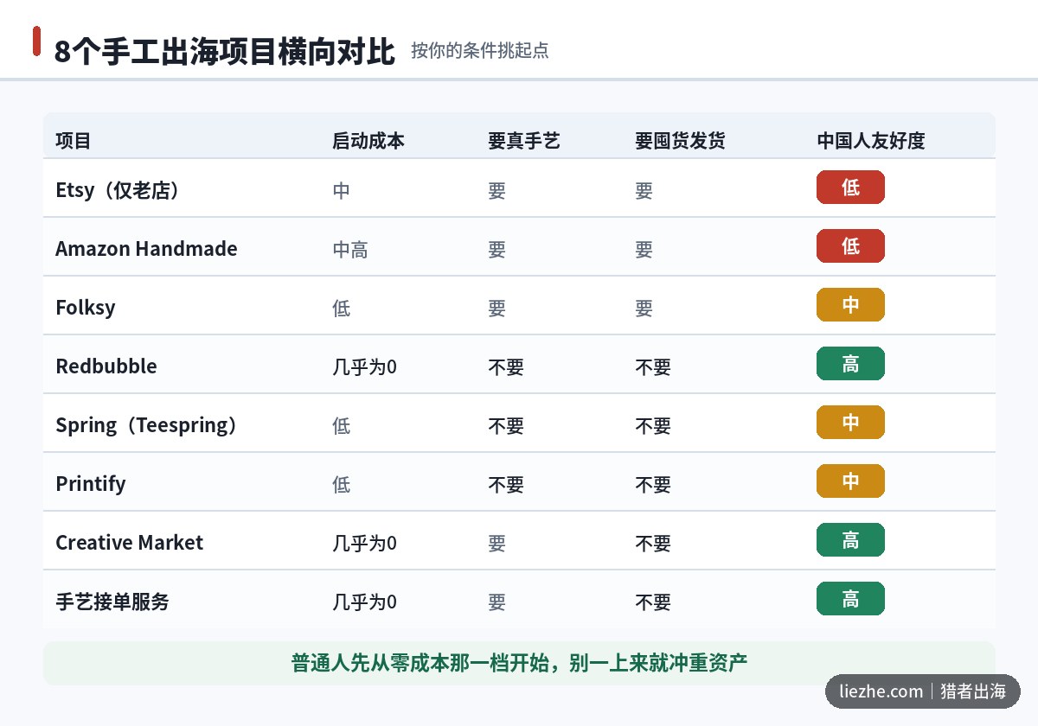
Task: Click 要 under 要真手艺 for Amazon Handmade
Action: tap(497, 250)
